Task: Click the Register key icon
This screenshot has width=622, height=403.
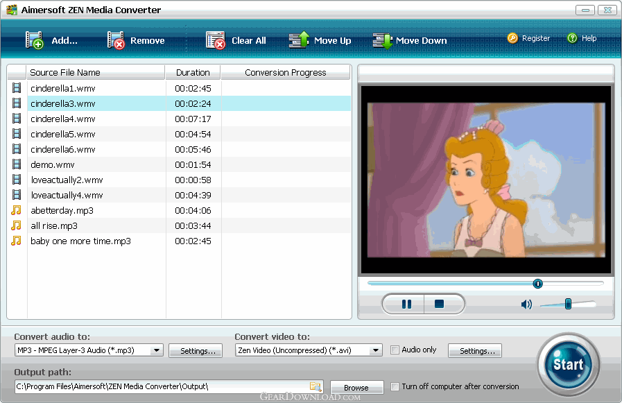Action: tap(512, 38)
